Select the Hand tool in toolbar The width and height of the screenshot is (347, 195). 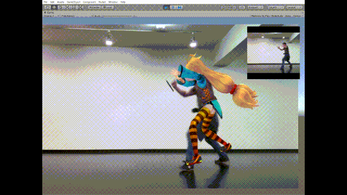47,7
